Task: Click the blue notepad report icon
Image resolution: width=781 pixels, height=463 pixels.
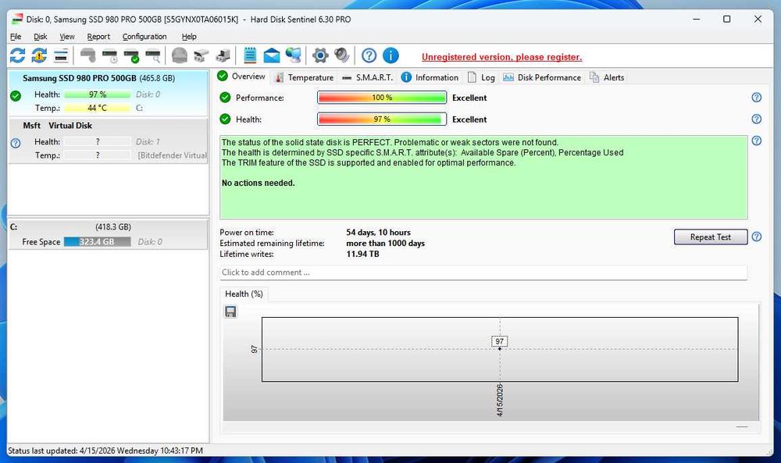Action: pos(250,55)
